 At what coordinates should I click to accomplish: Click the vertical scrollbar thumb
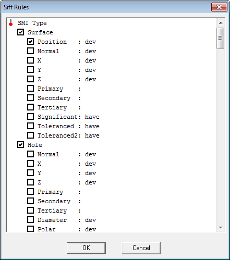(x=221, y=38)
